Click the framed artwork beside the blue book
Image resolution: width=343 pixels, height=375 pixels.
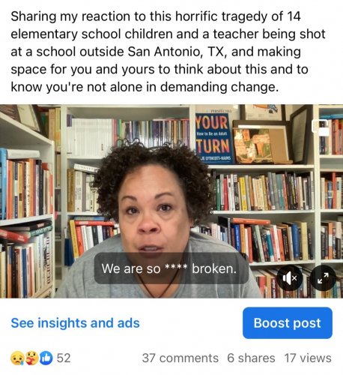tap(261, 142)
